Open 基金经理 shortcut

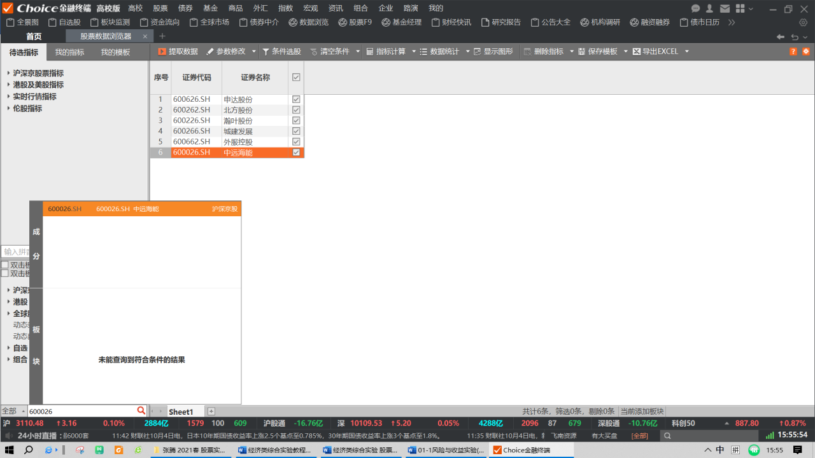pyautogui.click(x=402, y=22)
